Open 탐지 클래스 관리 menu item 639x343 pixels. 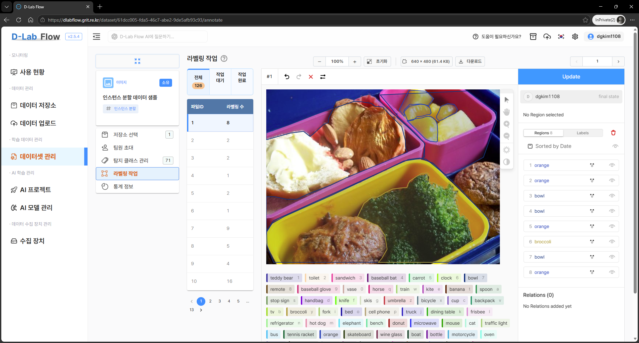click(137, 161)
